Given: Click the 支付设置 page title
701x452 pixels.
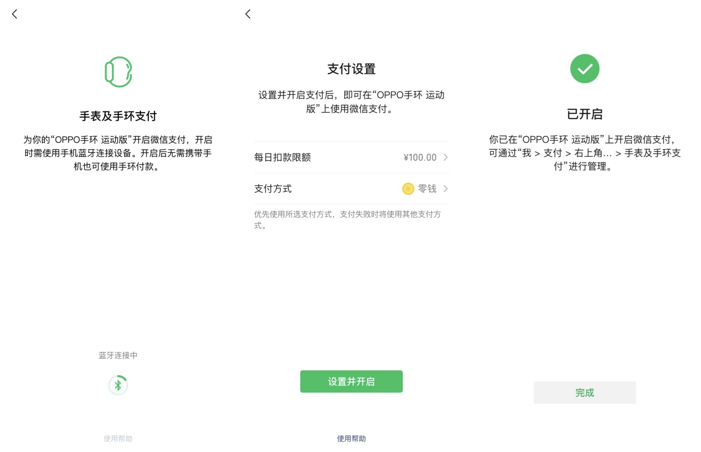Looking at the screenshot, I should 351,69.
